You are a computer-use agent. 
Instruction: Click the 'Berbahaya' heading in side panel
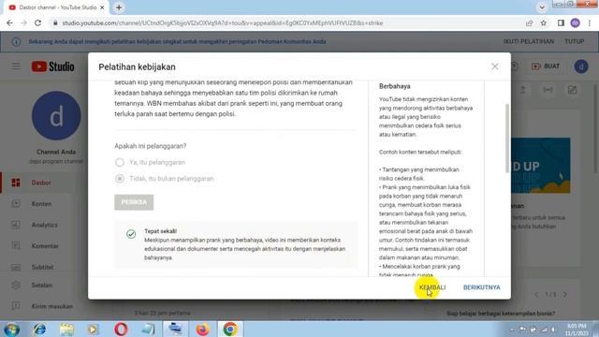click(x=395, y=86)
